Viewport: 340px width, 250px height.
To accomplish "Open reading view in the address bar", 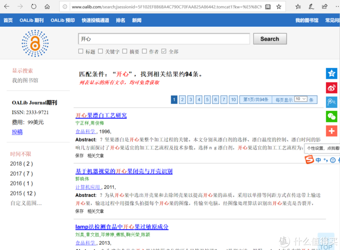I will (268, 7).
